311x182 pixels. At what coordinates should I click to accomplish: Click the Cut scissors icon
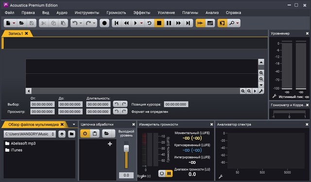pyautogui.click(x=44, y=23)
